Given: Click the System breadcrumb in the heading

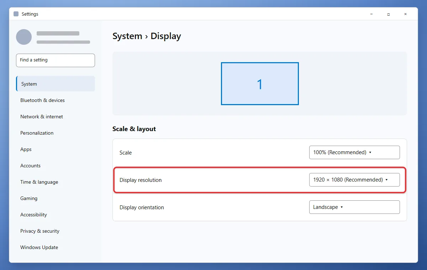Looking at the screenshot, I should point(127,36).
